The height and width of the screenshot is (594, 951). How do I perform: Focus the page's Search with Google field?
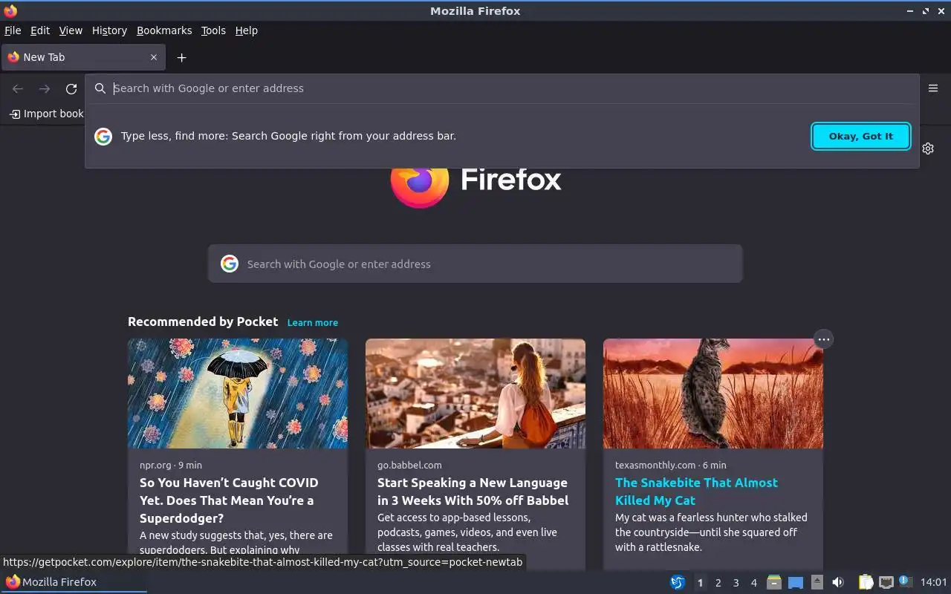475,264
